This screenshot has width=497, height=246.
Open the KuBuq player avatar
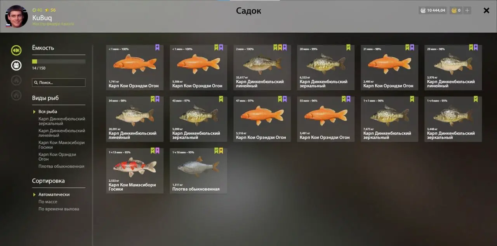click(16, 16)
